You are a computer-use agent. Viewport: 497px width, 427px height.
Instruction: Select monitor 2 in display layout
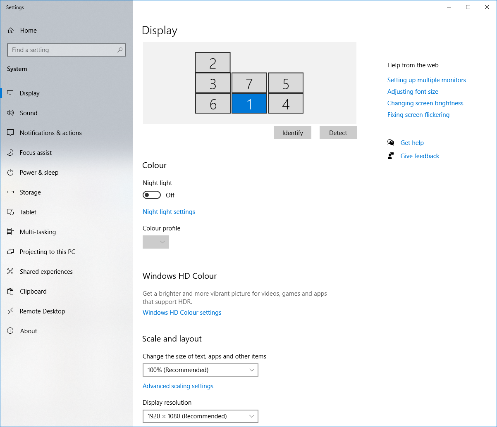point(213,62)
